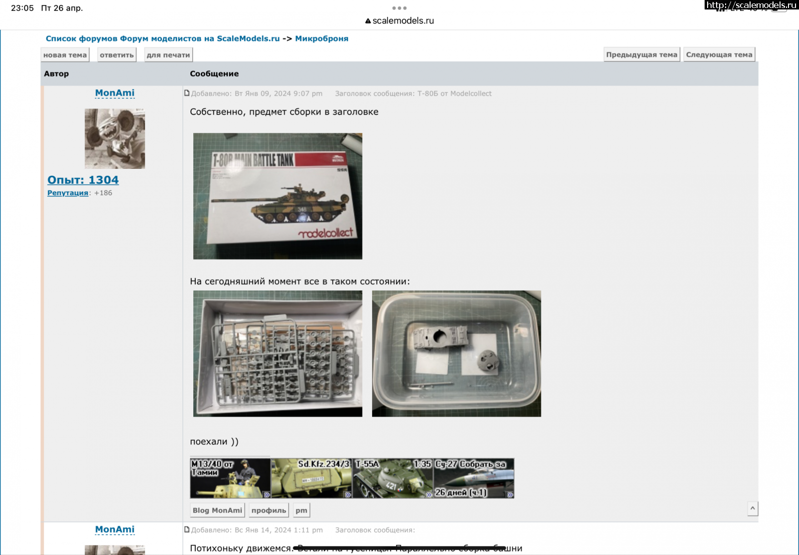Open the 'Sd.Kfz.234/3' signature banner
The image size is (799, 555).
312,478
